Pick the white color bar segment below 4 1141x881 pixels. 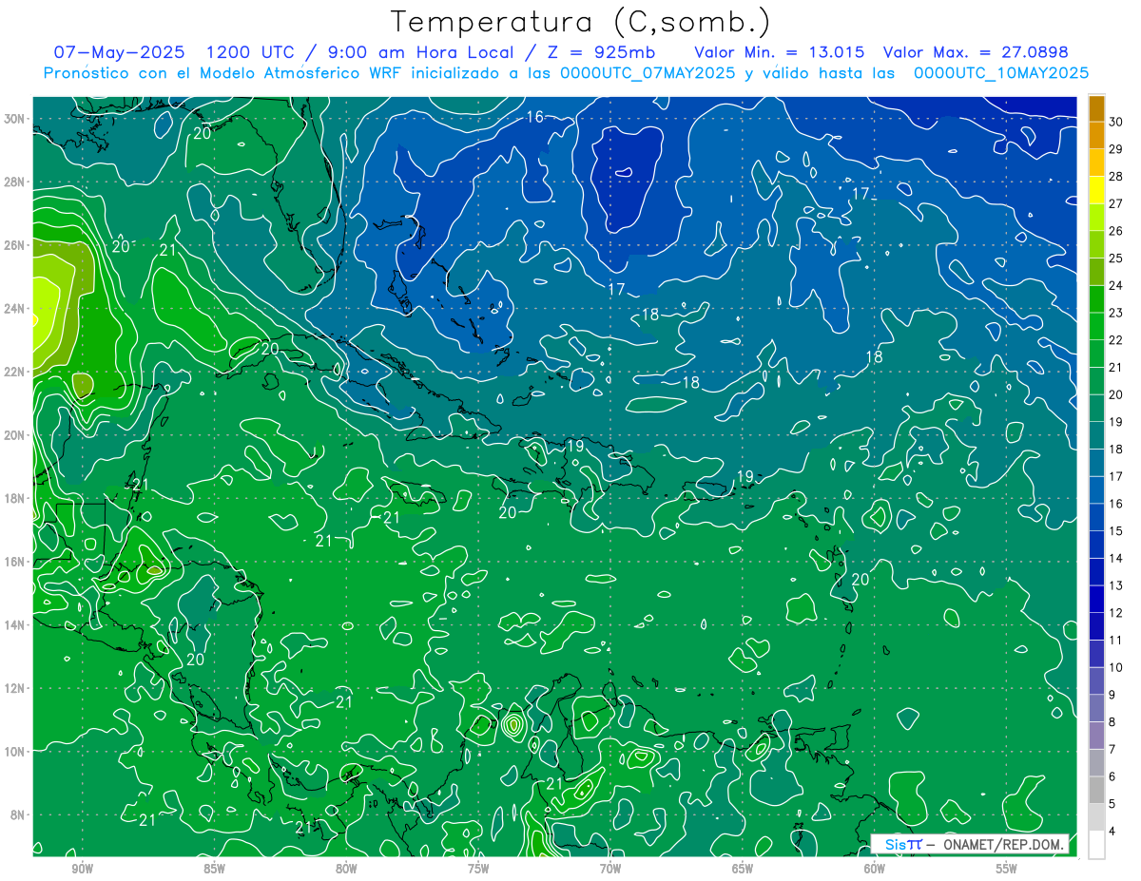[x=1097, y=845]
